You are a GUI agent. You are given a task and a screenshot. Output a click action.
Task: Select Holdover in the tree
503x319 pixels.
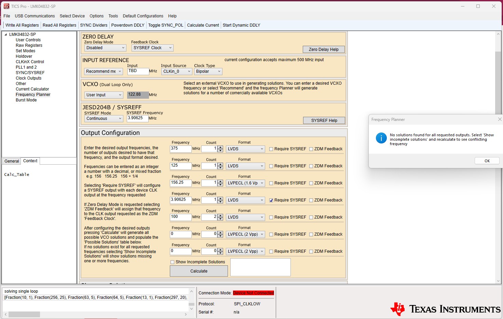click(x=24, y=56)
